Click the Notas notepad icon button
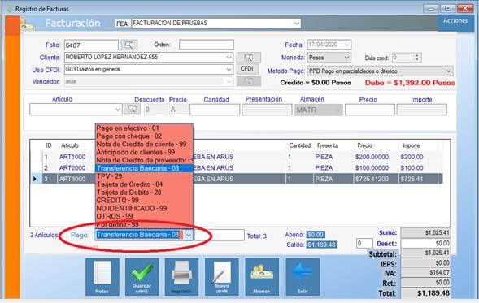 coord(102,277)
